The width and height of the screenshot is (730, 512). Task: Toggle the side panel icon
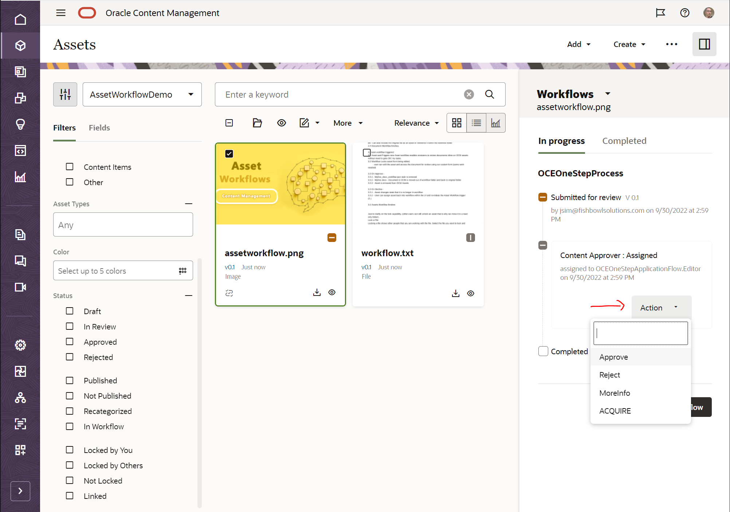click(x=705, y=44)
